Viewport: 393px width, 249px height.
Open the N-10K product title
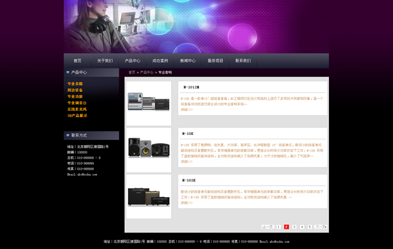click(188, 134)
